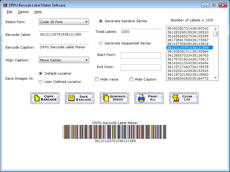Click the Generate Series button label
Screen dimensions: 230x172
coord(118,98)
